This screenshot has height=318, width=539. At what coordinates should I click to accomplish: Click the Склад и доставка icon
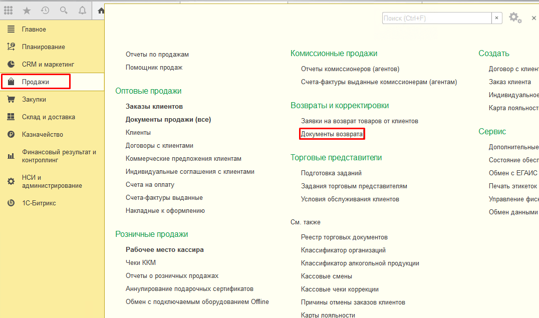(x=11, y=117)
